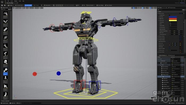The image size is (186, 105).
Task: Select the hand module icon in the sidebar
Action: [x=6, y=38]
